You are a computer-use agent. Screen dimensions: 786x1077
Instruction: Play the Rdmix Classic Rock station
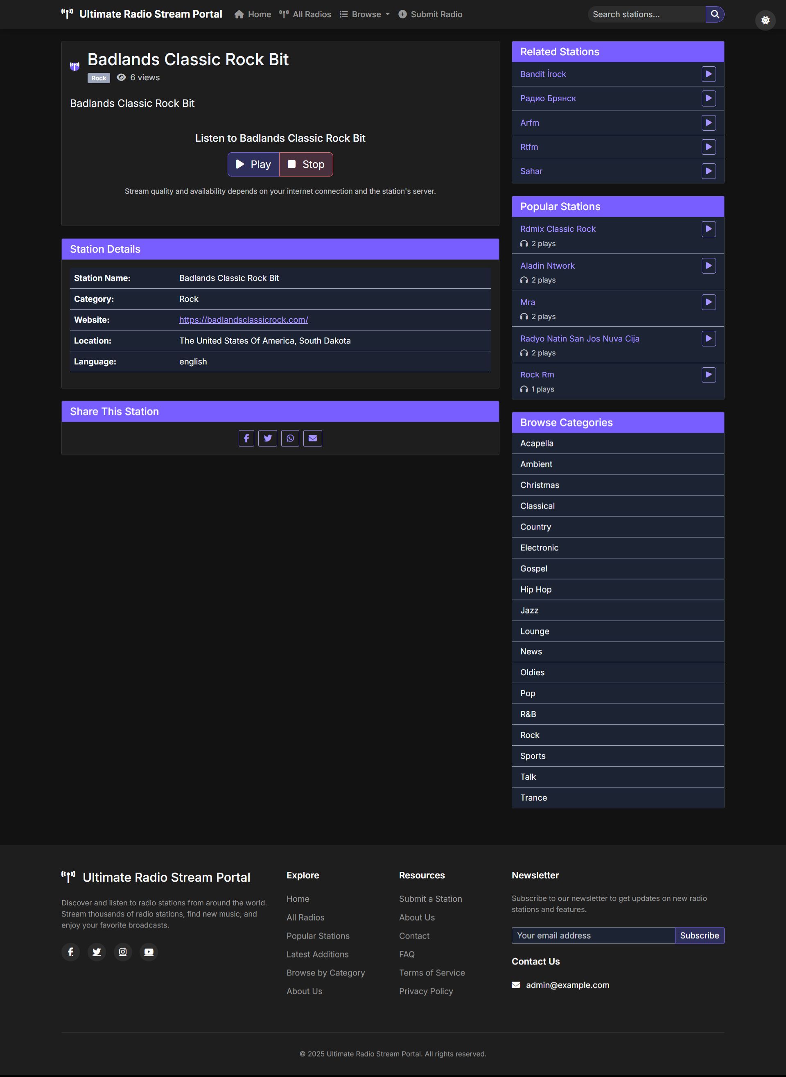pyautogui.click(x=708, y=229)
